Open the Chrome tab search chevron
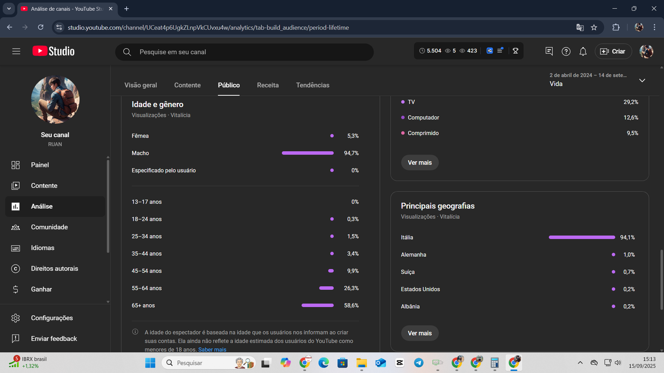 pos(9,9)
